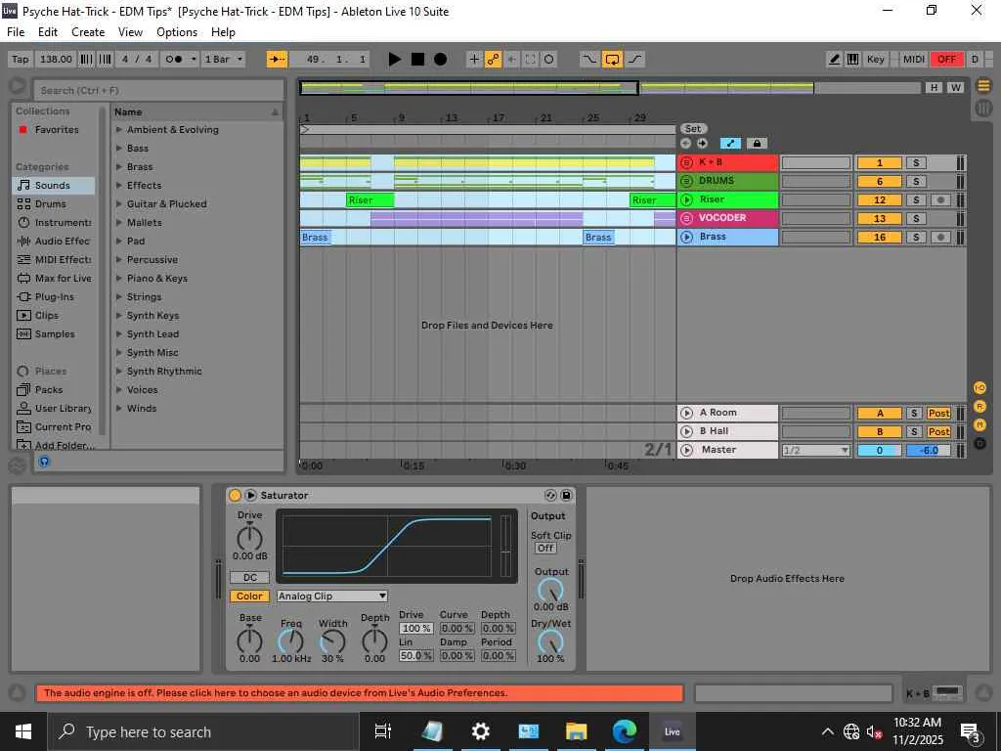Select the Sounds category

[x=54, y=185]
